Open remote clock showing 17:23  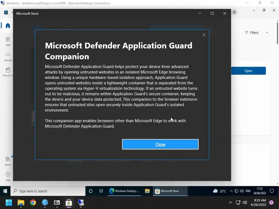[x=260, y=191]
